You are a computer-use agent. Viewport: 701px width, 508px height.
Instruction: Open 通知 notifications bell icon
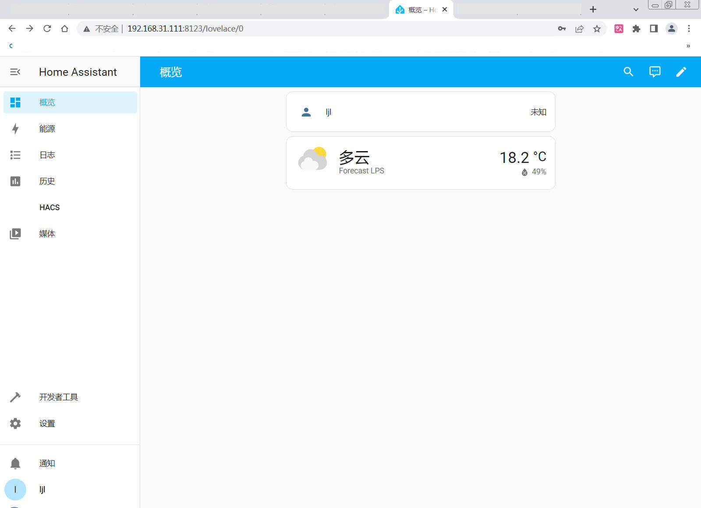coord(15,463)
